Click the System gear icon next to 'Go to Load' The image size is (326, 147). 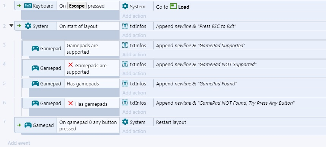pos(125,6)
